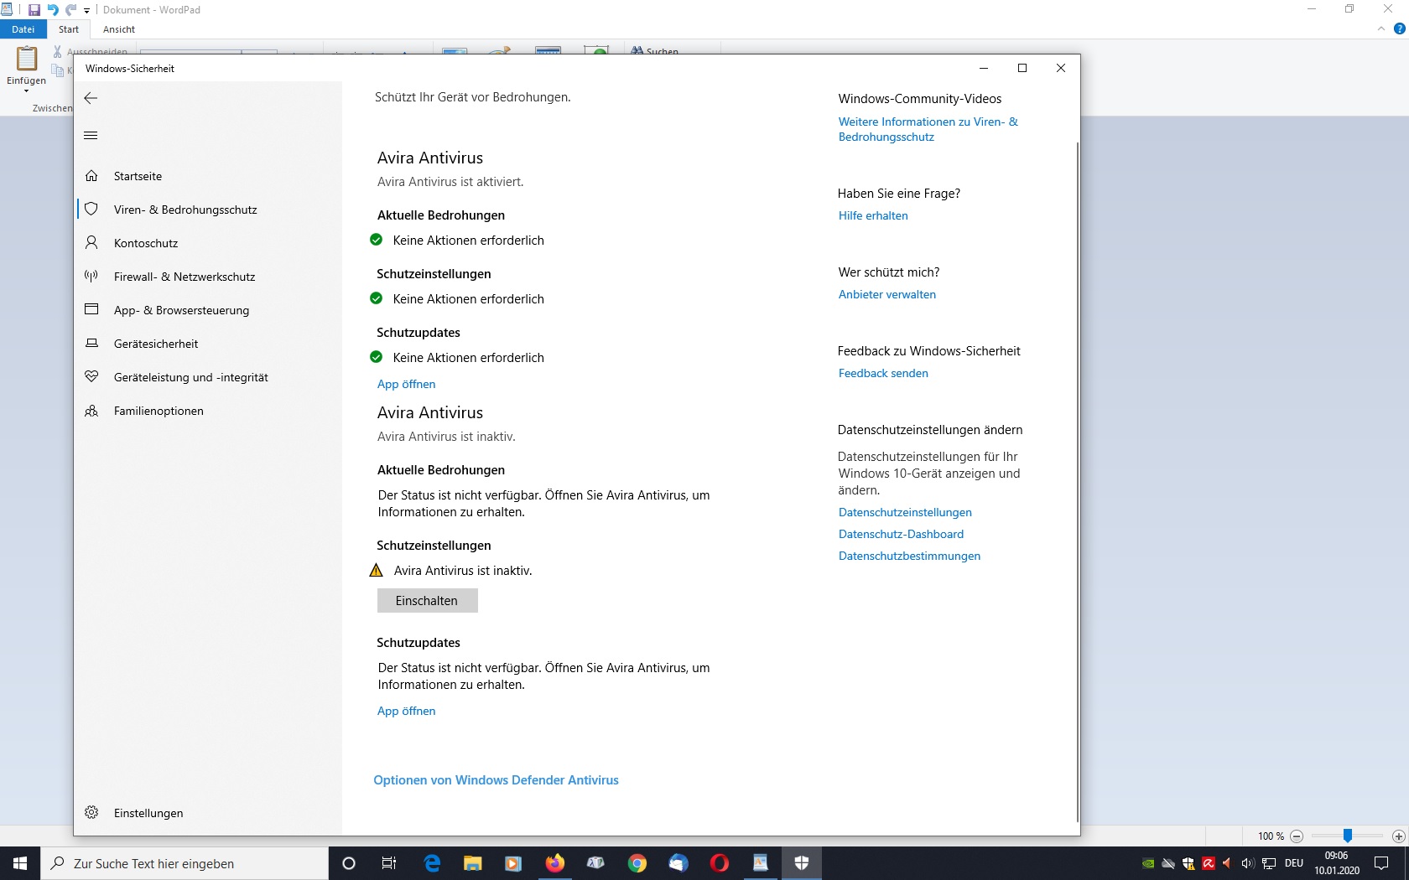Open the Datenschutz-Dashboard link
Screen dimensions: 1409x880
(901, 534)
